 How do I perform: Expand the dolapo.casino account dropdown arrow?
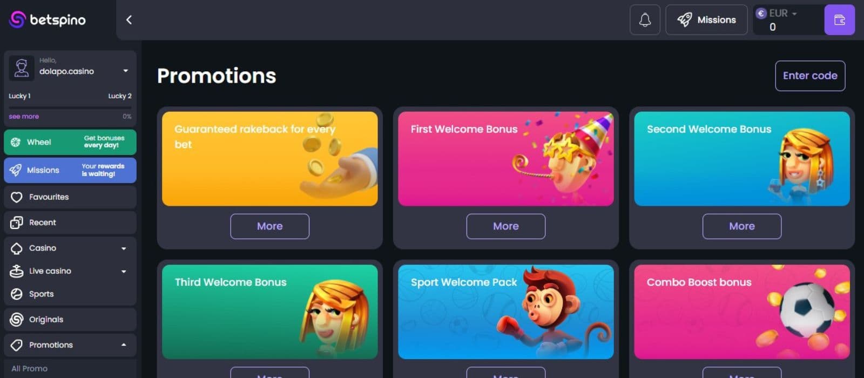[x=125, y=71]
